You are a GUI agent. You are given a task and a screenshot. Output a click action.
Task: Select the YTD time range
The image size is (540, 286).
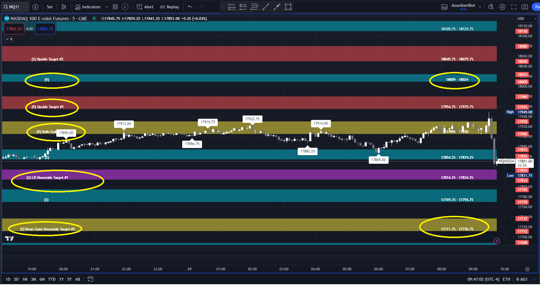coord(52,279)
